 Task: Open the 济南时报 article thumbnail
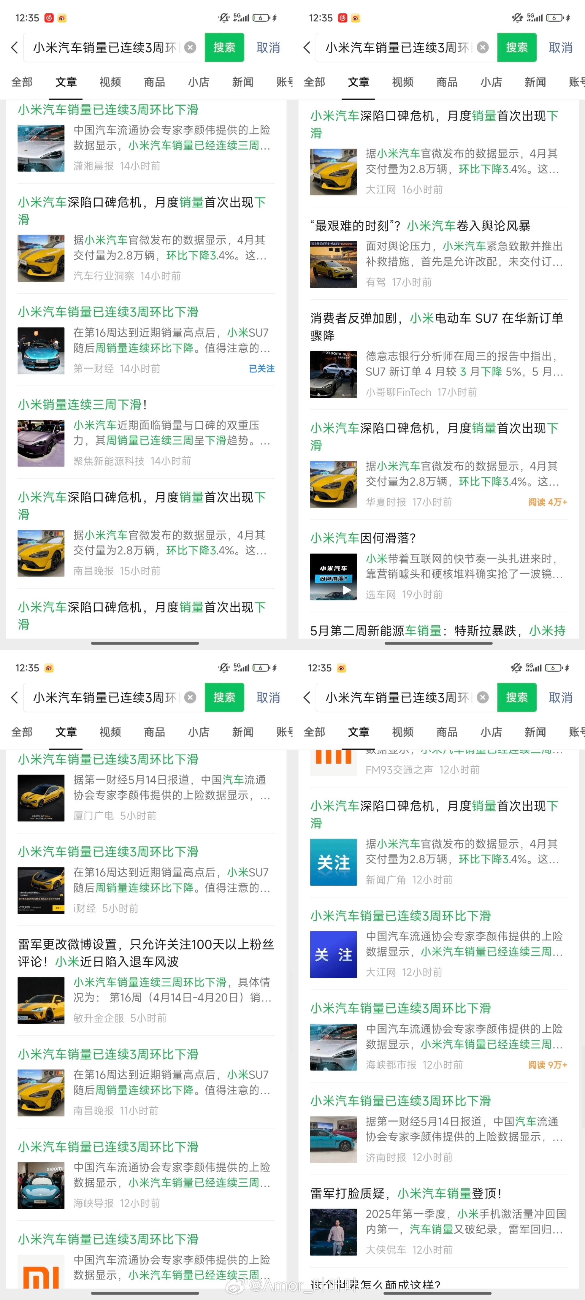click(x=334, y=1139)
